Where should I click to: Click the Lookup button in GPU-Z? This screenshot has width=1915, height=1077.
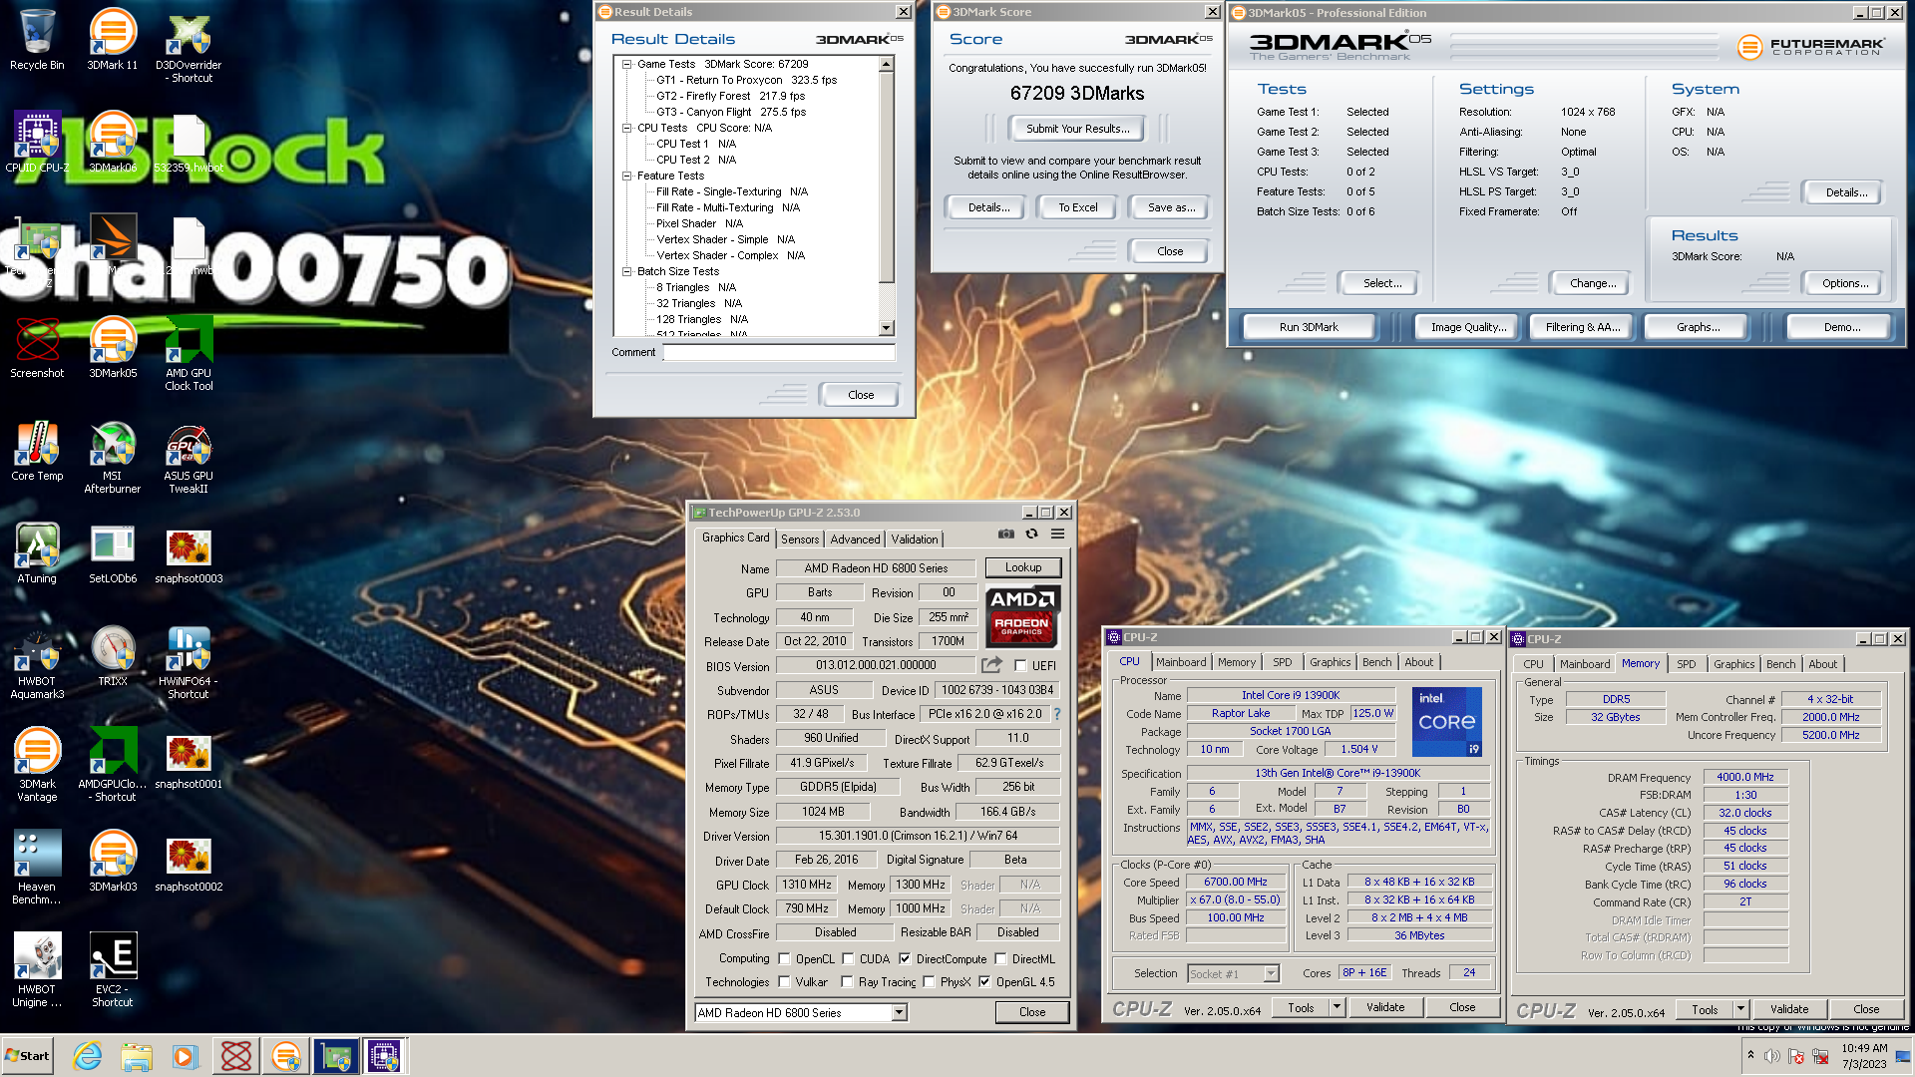[1023, 567]
